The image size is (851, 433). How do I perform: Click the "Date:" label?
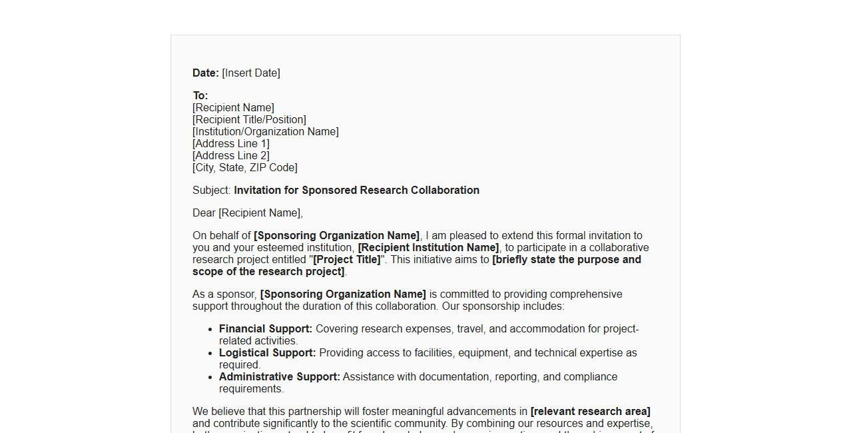click(205, 73)
